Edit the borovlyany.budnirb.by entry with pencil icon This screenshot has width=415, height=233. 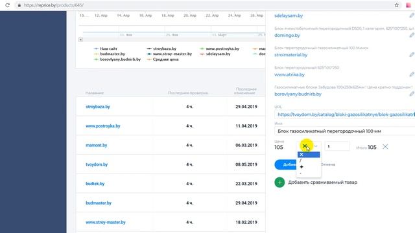click(412, 94)
